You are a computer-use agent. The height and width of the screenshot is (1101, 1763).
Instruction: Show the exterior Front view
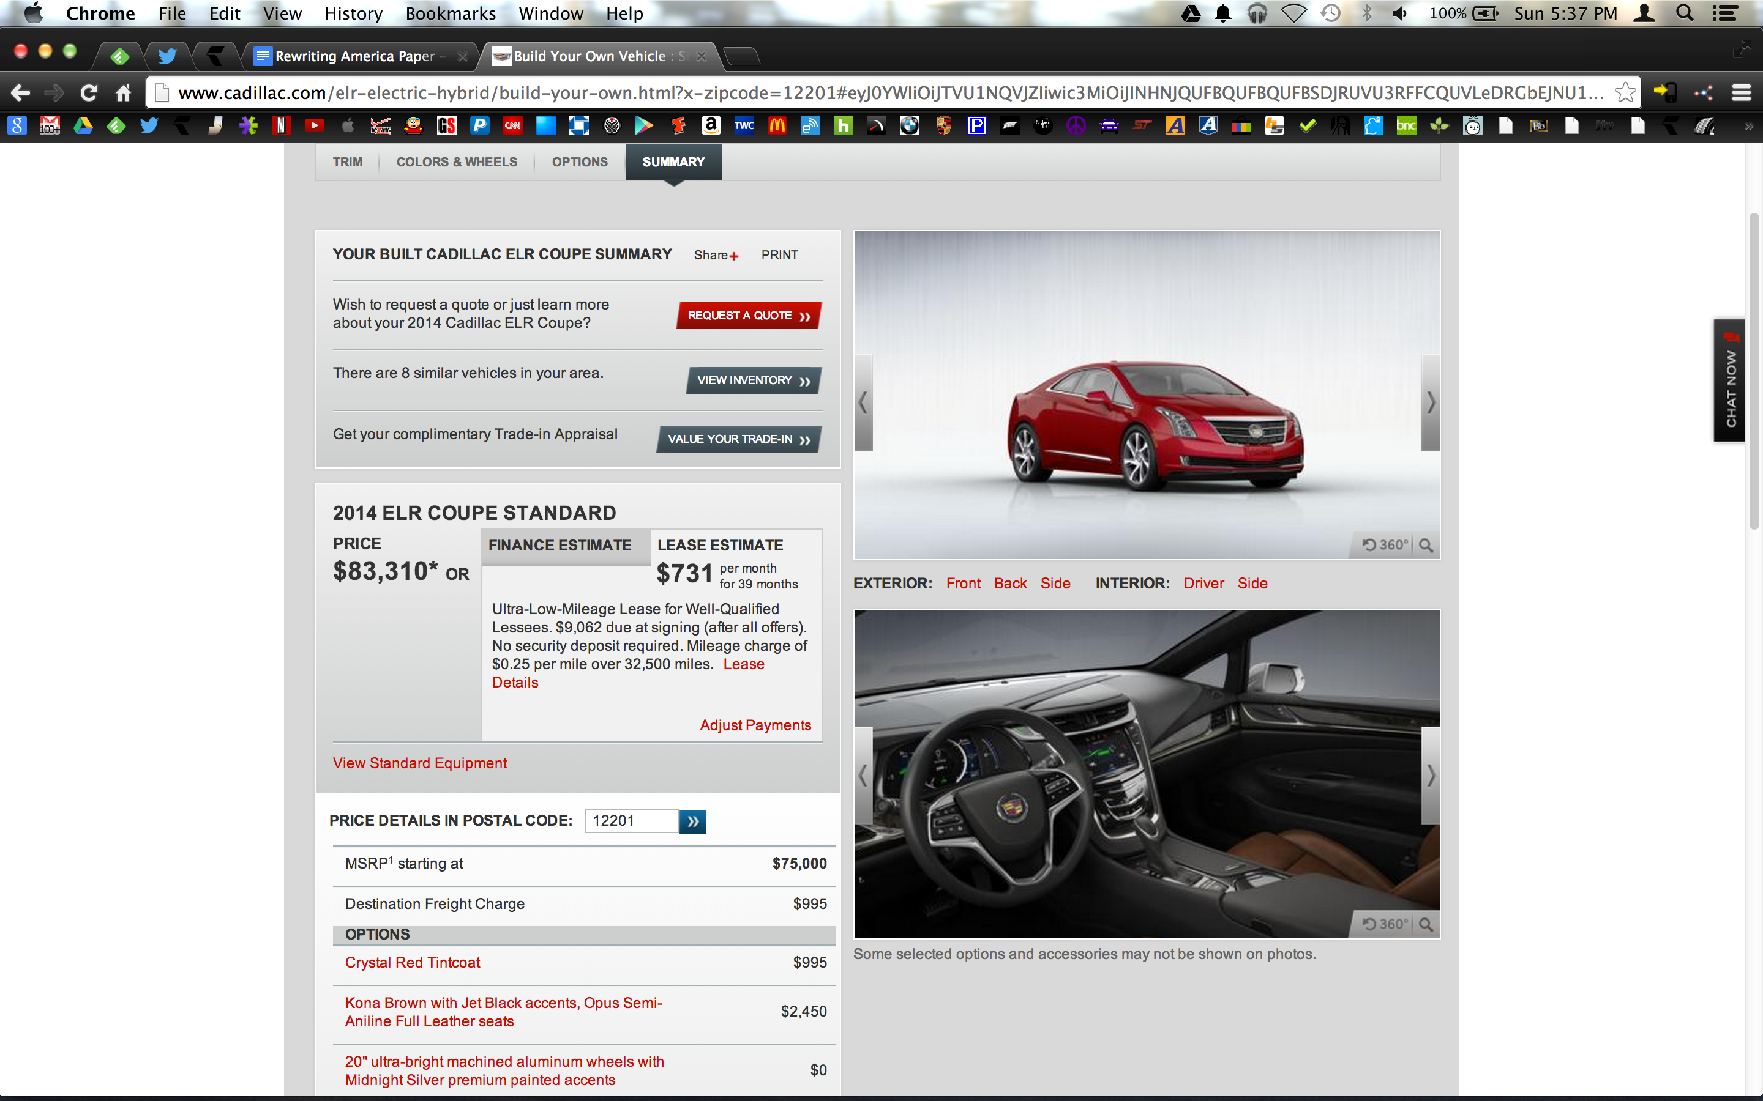tap(963, 584)
